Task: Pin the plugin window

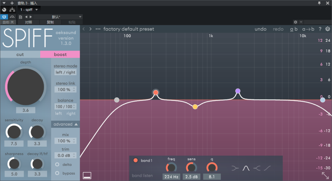Action: tap(319, 3)
